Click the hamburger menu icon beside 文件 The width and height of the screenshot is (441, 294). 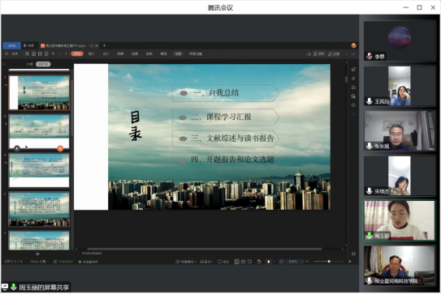(6, 53)
